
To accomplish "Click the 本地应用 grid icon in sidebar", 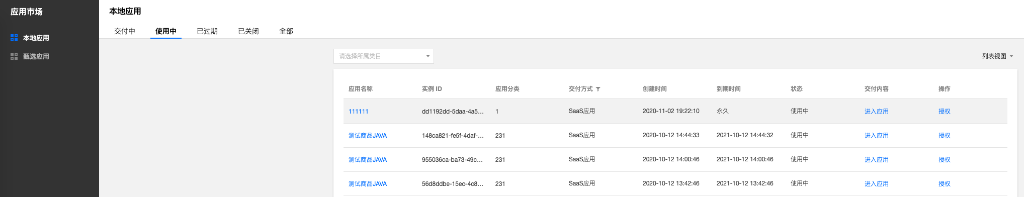I will pos(14,38).
